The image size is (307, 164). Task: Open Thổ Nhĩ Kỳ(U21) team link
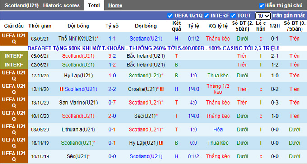[x=77, y=39]
